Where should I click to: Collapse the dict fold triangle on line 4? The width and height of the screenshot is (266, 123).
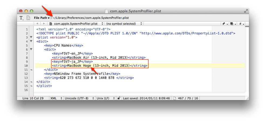click(x=31, y=41)
